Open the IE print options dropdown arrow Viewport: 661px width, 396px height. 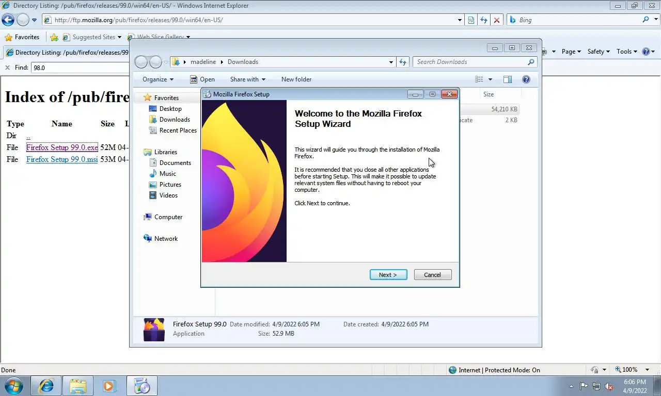tap(554, 52)
